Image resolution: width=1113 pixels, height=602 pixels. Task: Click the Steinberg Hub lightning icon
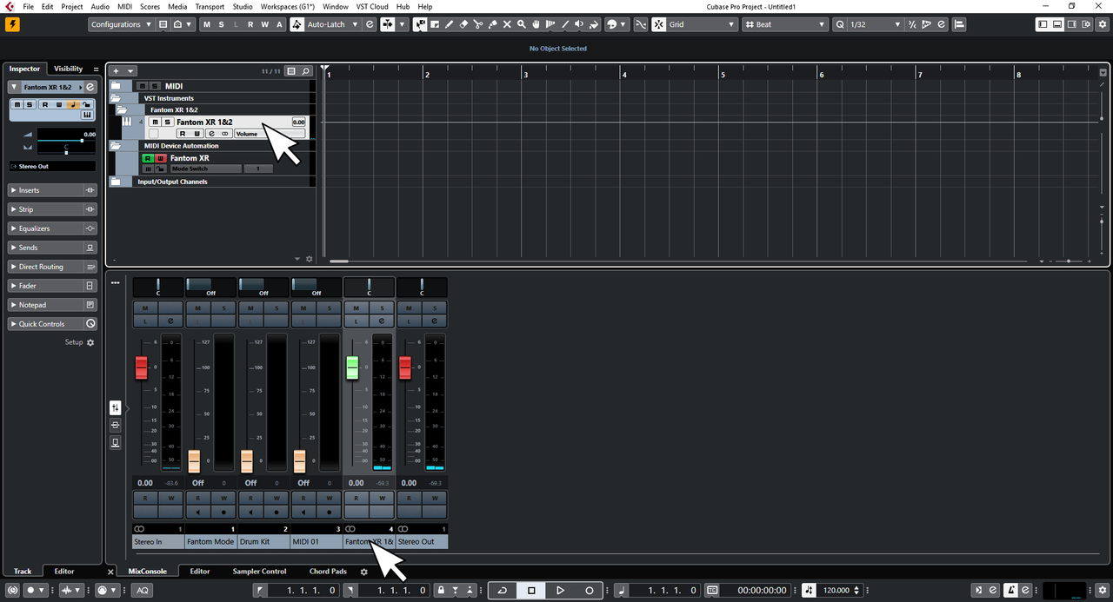tap(12, 24)
